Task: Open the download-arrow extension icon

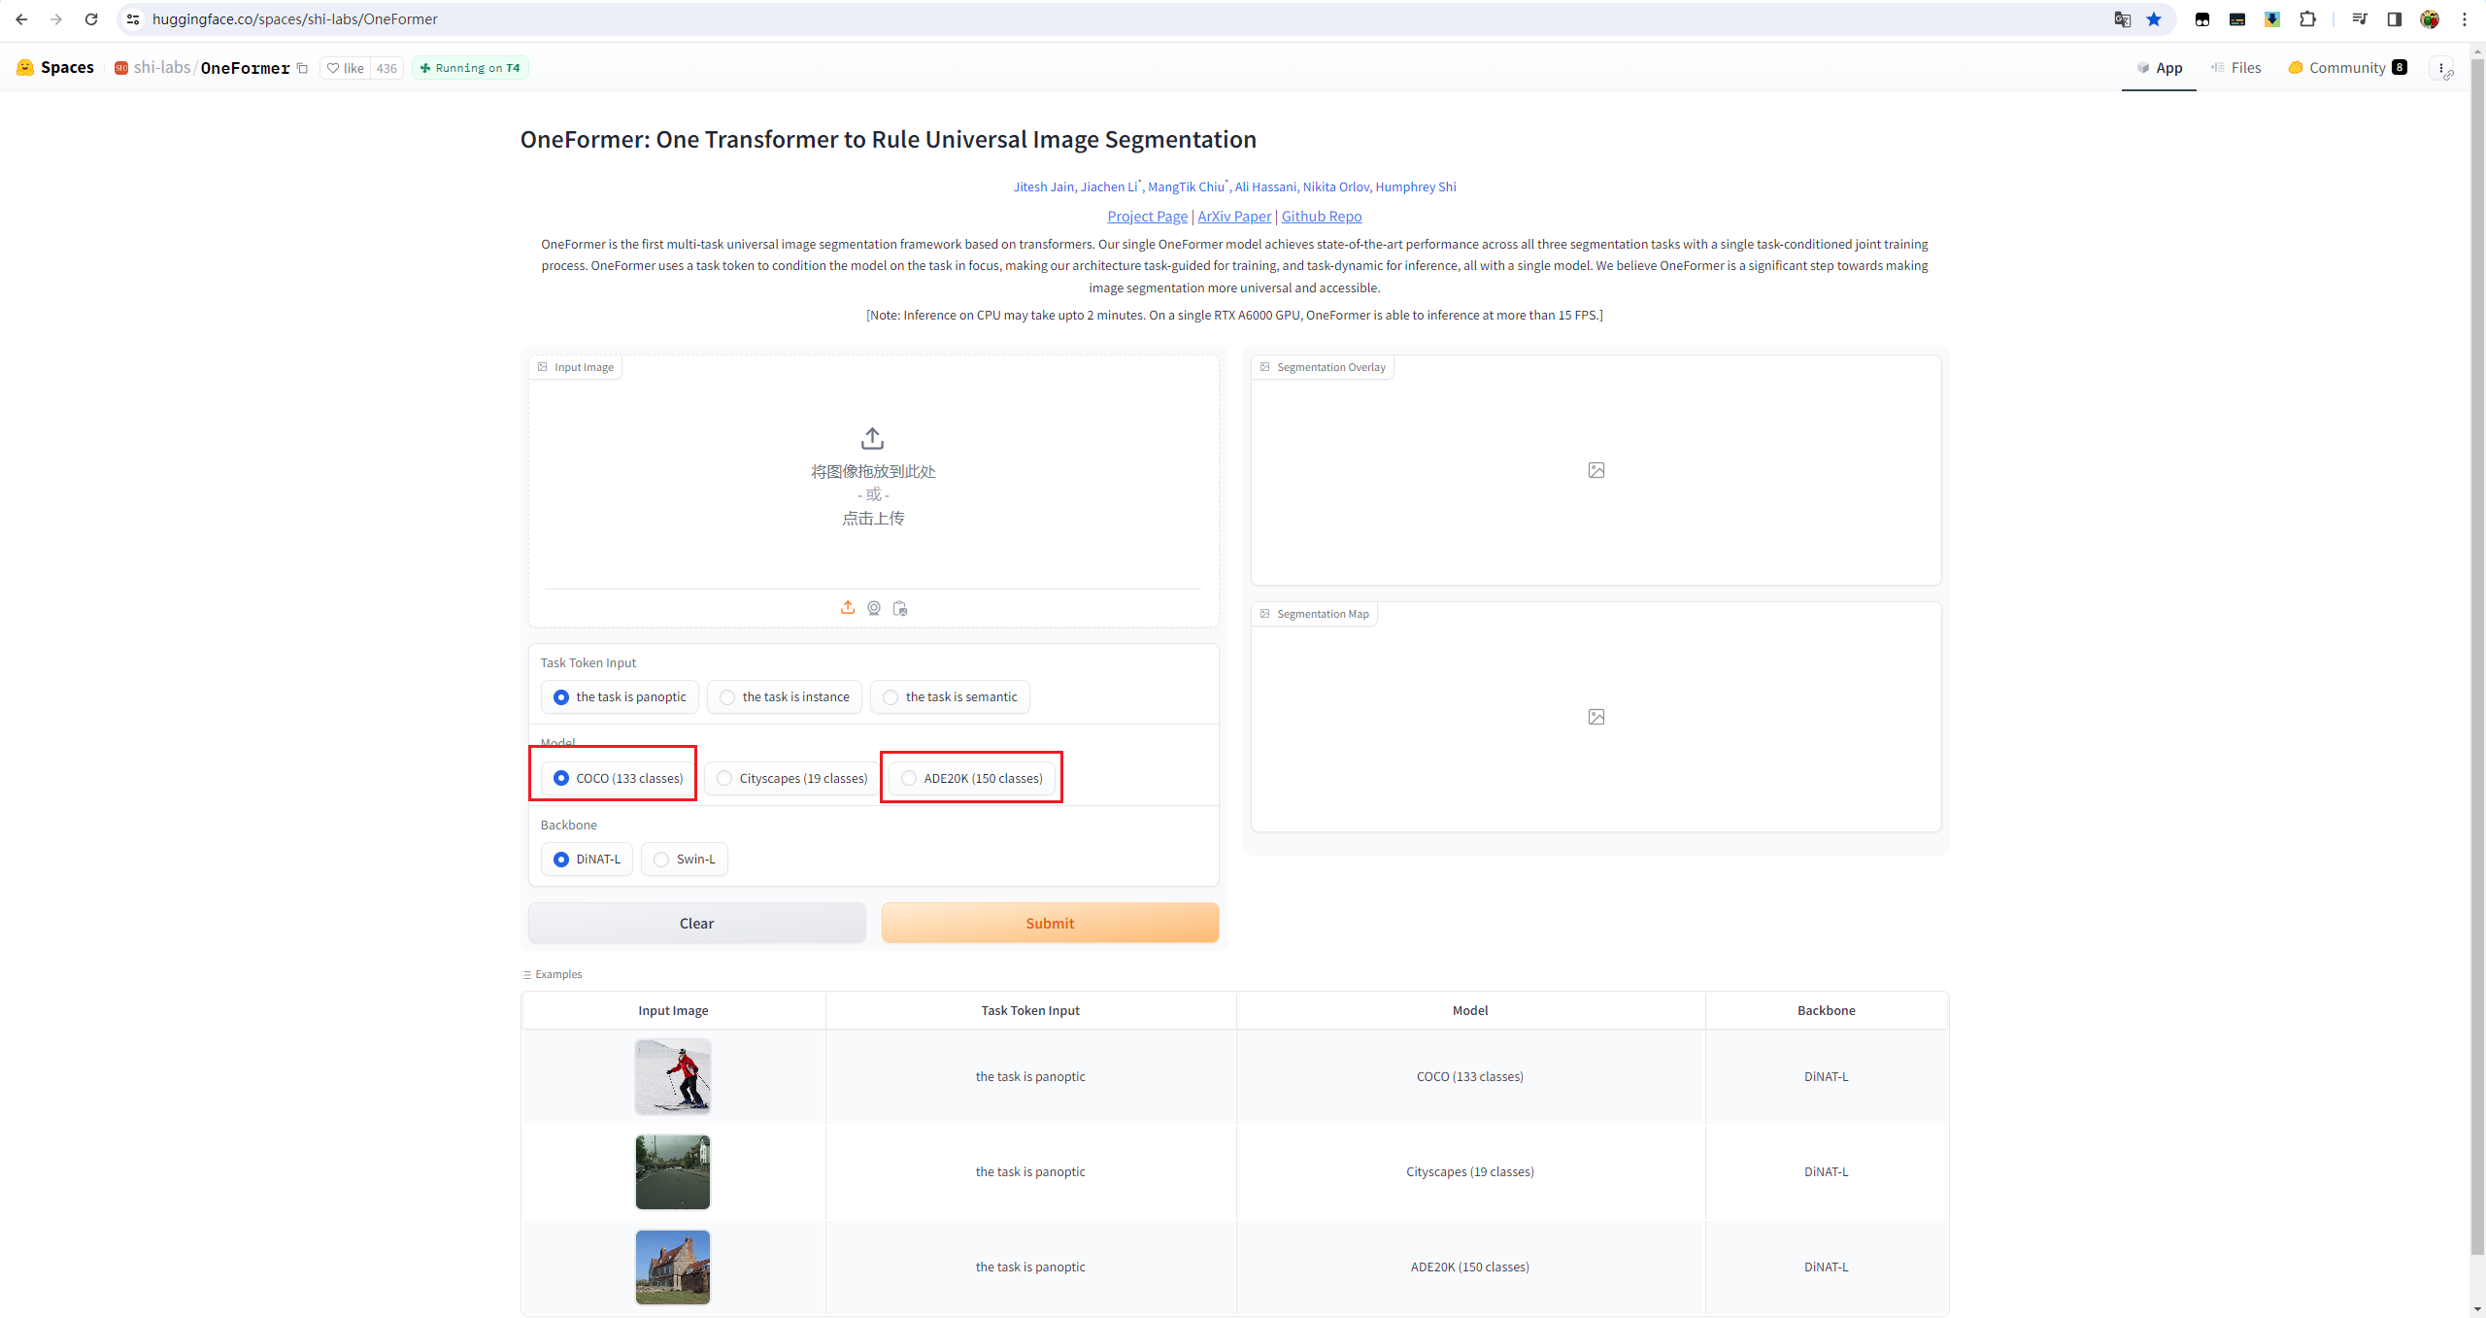Action: click(x=2272, y=19)
